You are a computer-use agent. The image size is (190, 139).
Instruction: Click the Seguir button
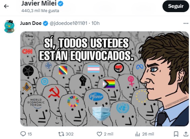click(176, 6)
